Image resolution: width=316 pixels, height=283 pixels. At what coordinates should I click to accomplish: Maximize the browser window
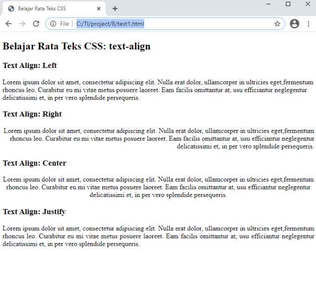tap(288, 4)
